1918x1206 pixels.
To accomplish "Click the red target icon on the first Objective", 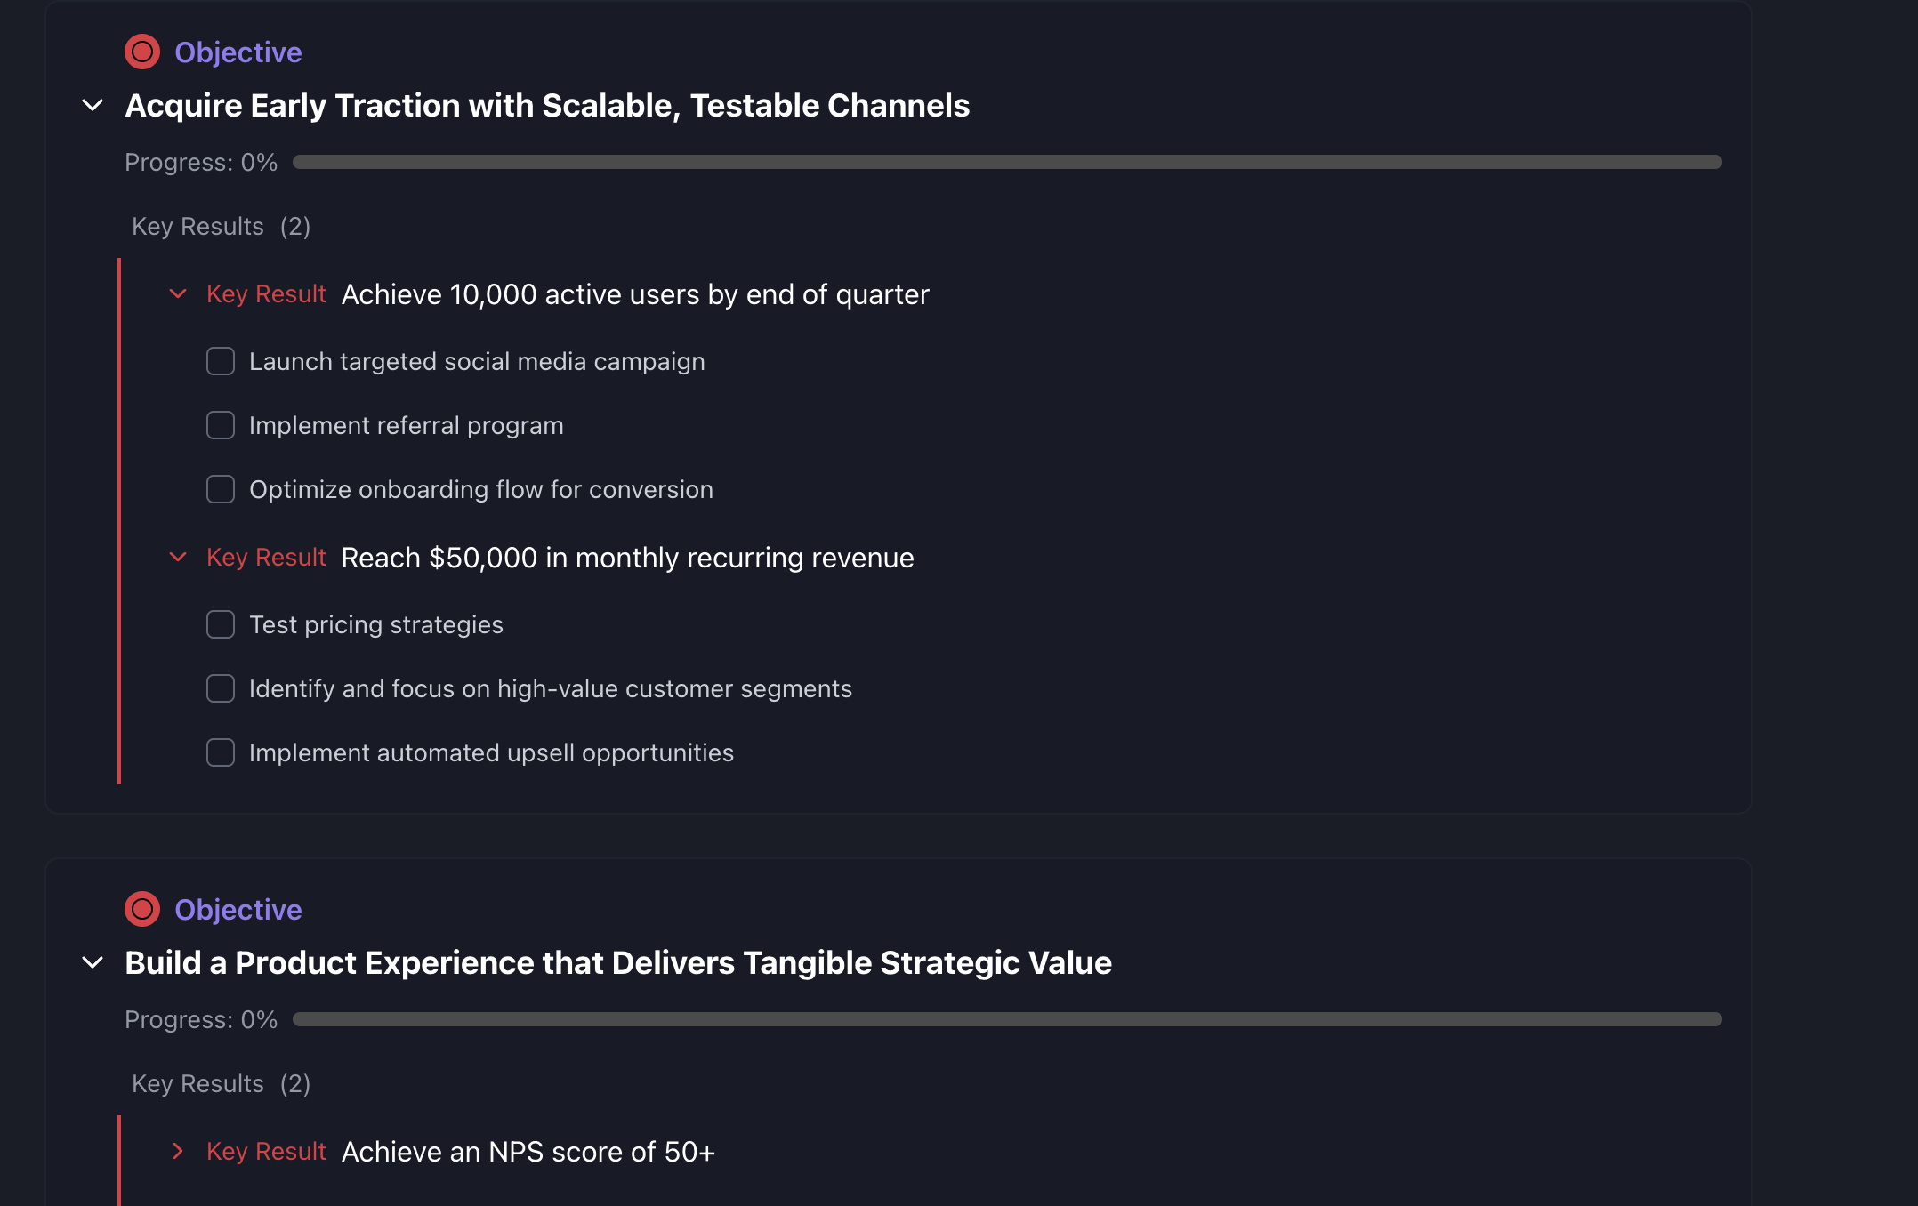I will pos(142,52).
